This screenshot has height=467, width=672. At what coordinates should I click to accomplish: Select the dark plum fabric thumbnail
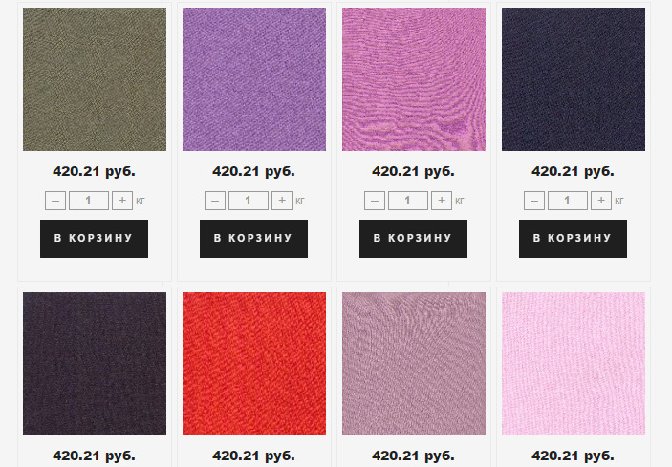click(95, 364)
